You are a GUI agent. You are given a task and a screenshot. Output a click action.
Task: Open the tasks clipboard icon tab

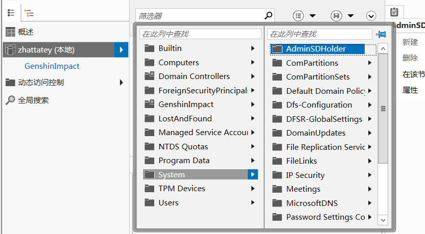point(394,12)
